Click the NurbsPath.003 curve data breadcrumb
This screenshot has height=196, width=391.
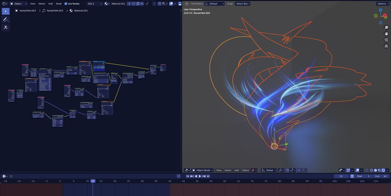53,11
